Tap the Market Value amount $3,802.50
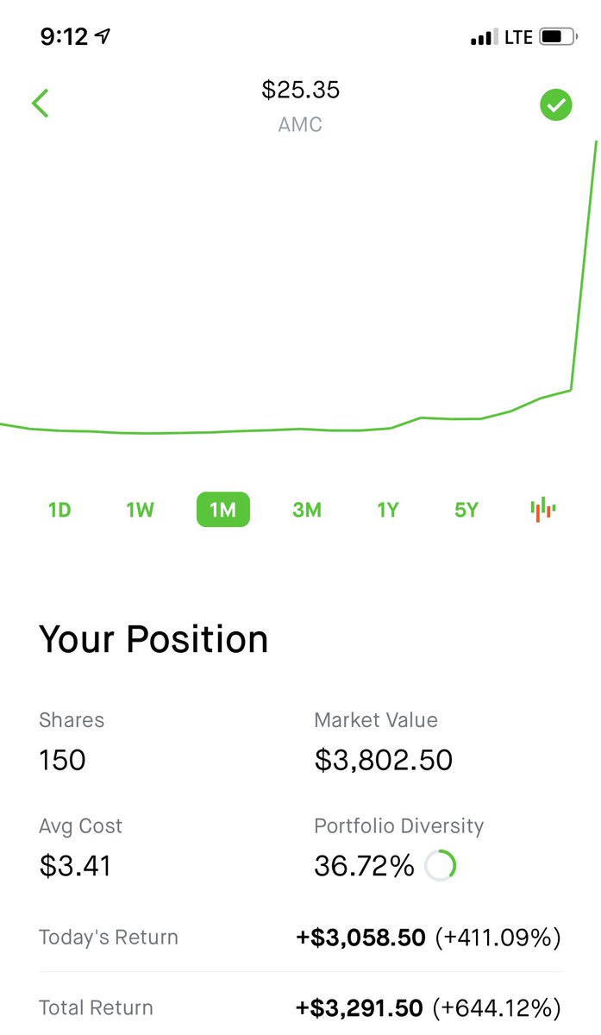 click(x=384, y=760)
